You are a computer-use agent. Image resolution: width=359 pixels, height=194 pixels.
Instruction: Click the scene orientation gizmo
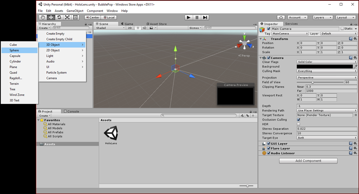click(x=244, y=43)
